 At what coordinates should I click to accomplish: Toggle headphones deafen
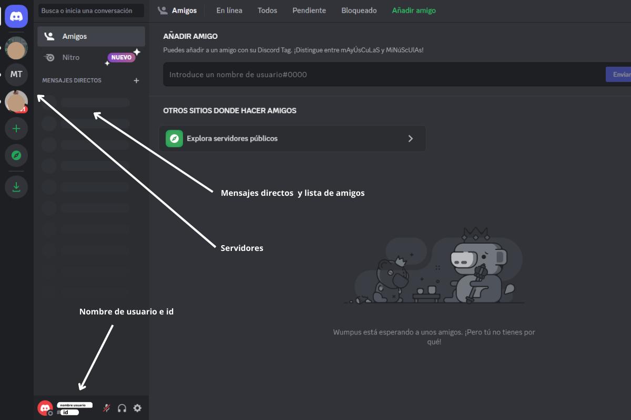tap(122, 408)
